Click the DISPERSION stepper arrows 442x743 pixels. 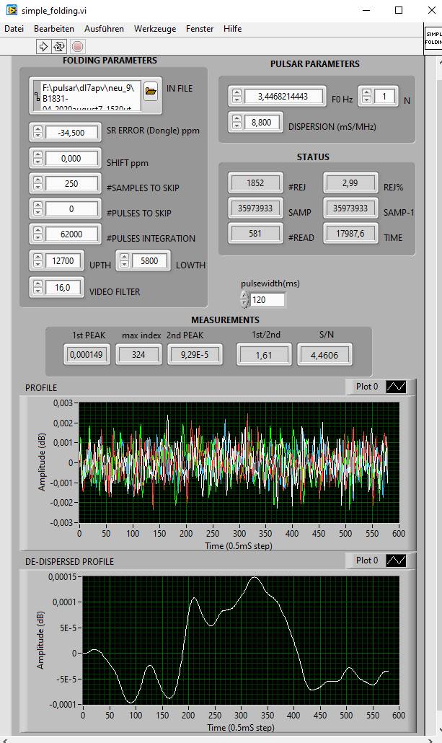coord(237,122)
